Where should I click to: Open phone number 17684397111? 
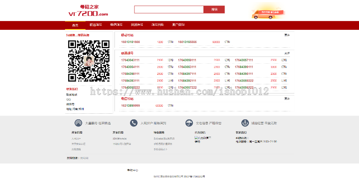pos(187,74)
